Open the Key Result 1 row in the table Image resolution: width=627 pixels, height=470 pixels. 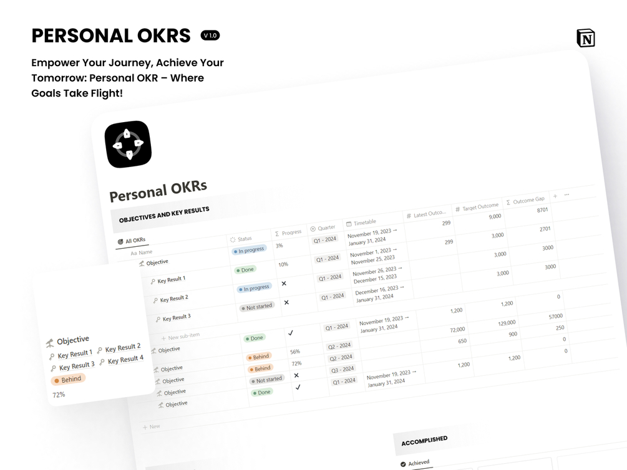[171, 280]
